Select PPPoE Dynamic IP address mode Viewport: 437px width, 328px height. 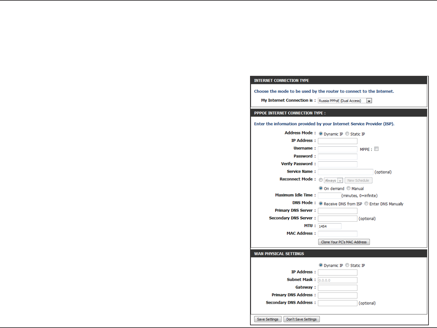tap(321, 134)
